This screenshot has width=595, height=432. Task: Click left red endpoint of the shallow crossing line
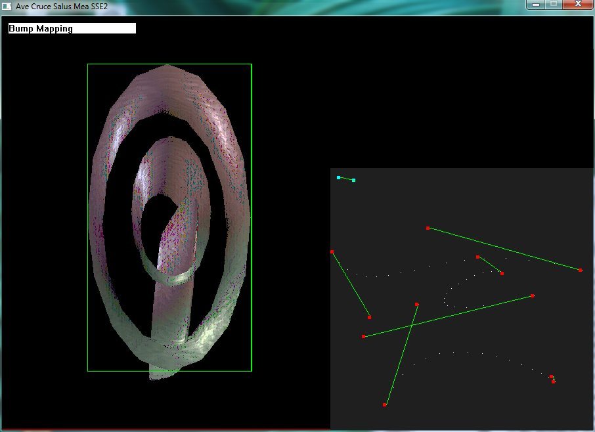coord(363,337)
